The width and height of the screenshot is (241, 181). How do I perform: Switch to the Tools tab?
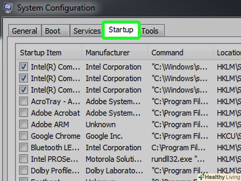[x=150, y=31]
